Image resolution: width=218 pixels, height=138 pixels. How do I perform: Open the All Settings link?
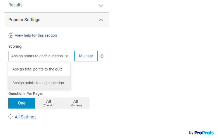26,117
